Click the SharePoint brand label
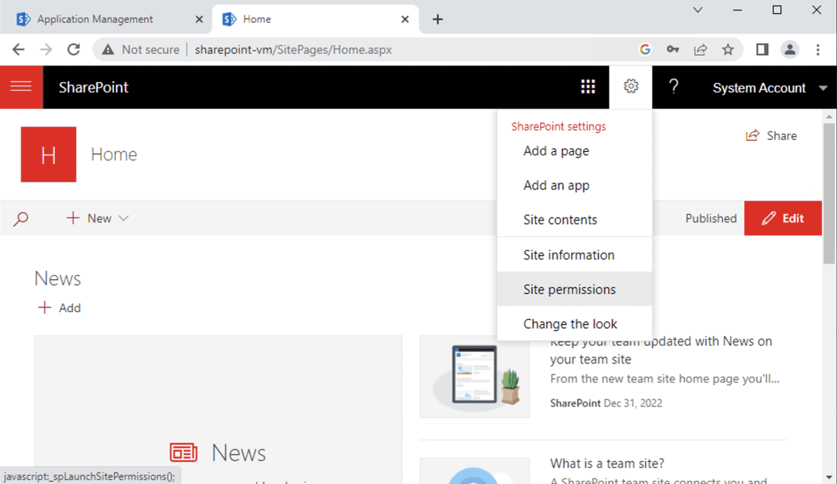 (x=93, y=87)
